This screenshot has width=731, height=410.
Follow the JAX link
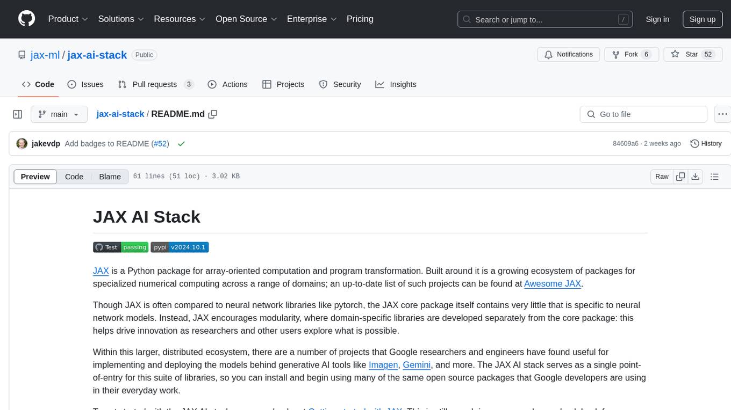pos(101,271)
